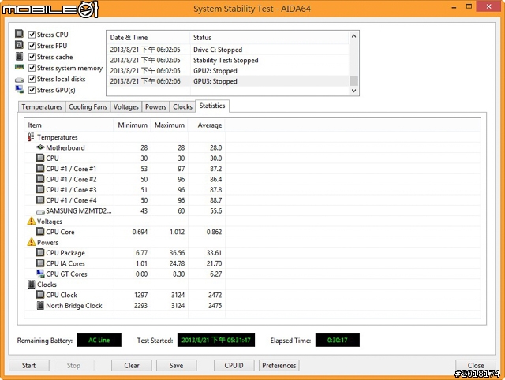This screenshot has width=505, height=380.
Task: Click the Close button at bottom right
Action: 476,366
